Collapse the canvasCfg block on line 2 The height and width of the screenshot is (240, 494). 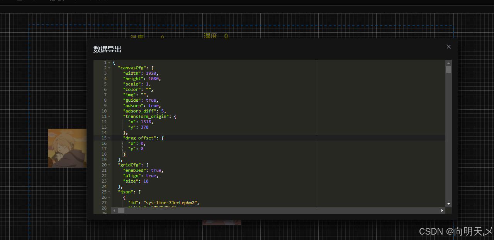click(x=109, y=68)
